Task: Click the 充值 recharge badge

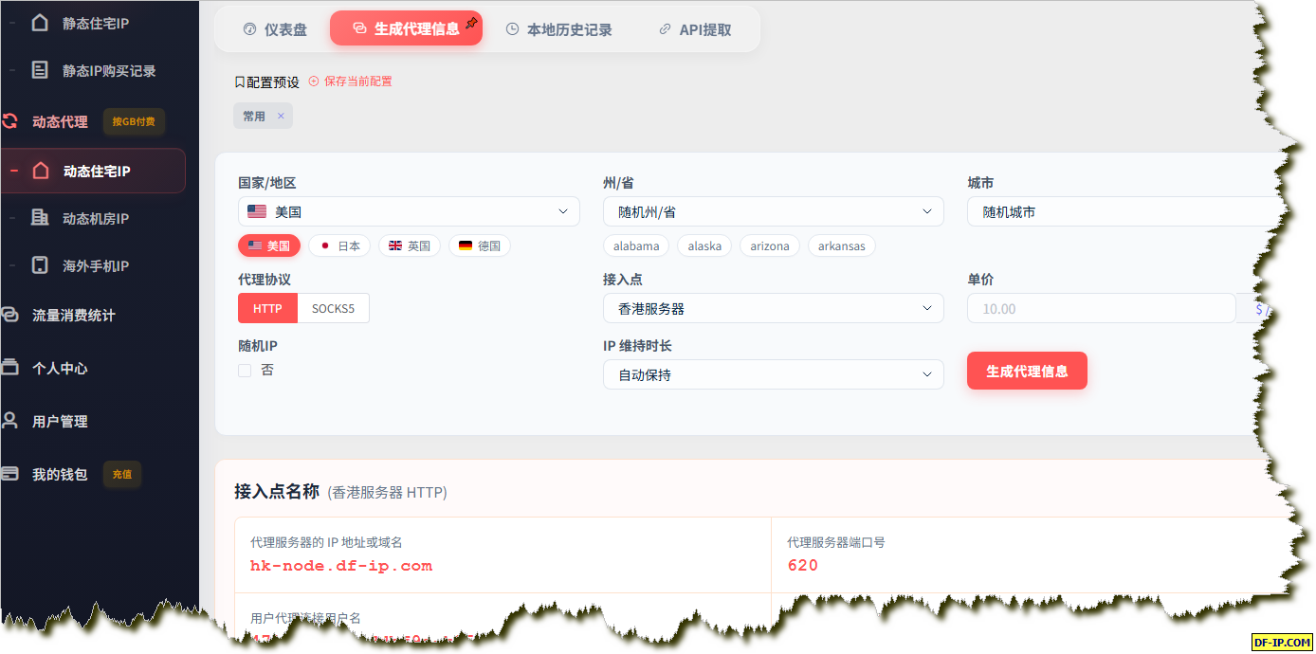Action: (122, 474)
